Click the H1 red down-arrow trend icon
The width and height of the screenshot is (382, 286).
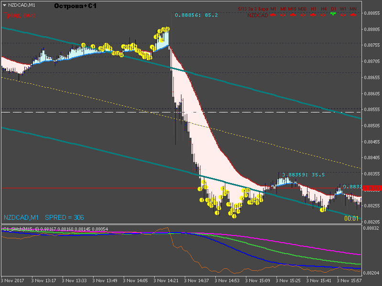[313, 15]
